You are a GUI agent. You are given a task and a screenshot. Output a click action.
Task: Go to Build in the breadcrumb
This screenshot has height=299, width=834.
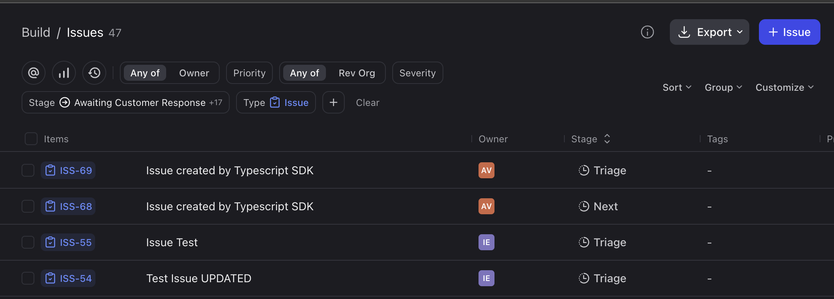point(36,32)
